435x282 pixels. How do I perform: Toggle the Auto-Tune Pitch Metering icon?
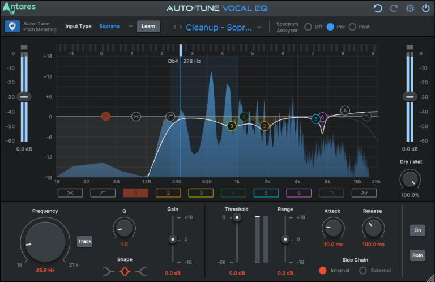point(12,27)
